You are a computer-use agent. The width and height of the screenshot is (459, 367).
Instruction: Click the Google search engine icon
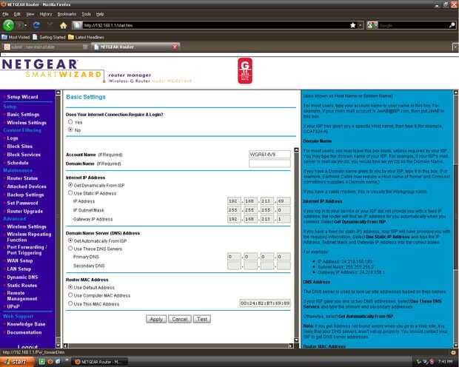pos(372,25)
